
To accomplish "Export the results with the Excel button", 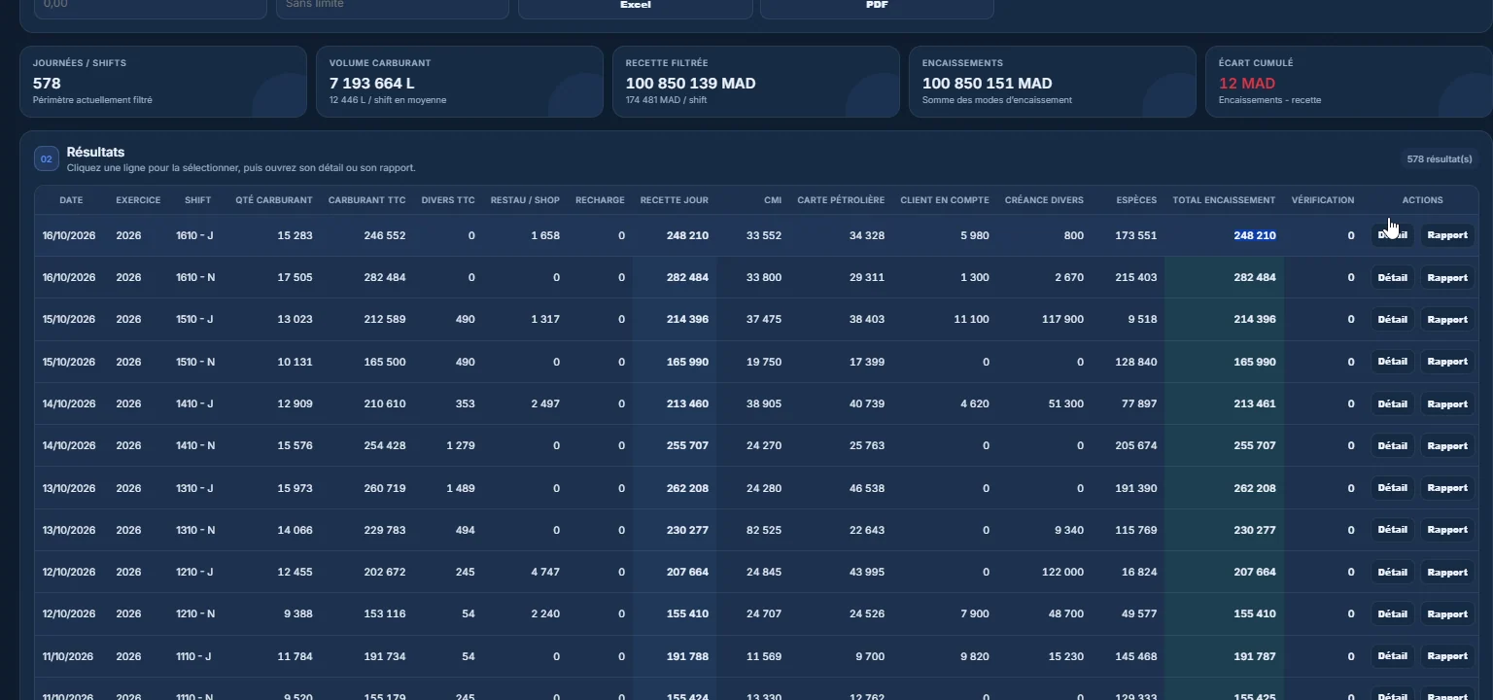I will [636, 8].
